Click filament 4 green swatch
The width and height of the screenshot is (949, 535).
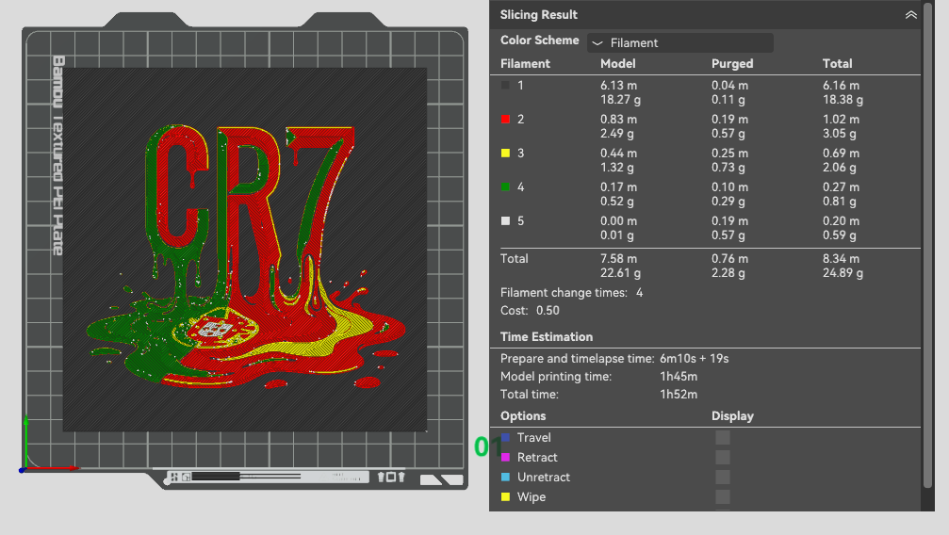(x=505, y=187)
